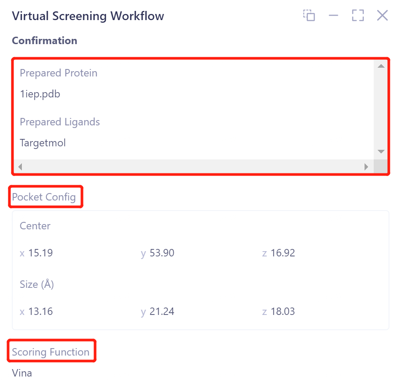The width and height of the screenshot is (403, 387).
Task: Click the Virtual Screening Workflow title
Action: [88, 16]
